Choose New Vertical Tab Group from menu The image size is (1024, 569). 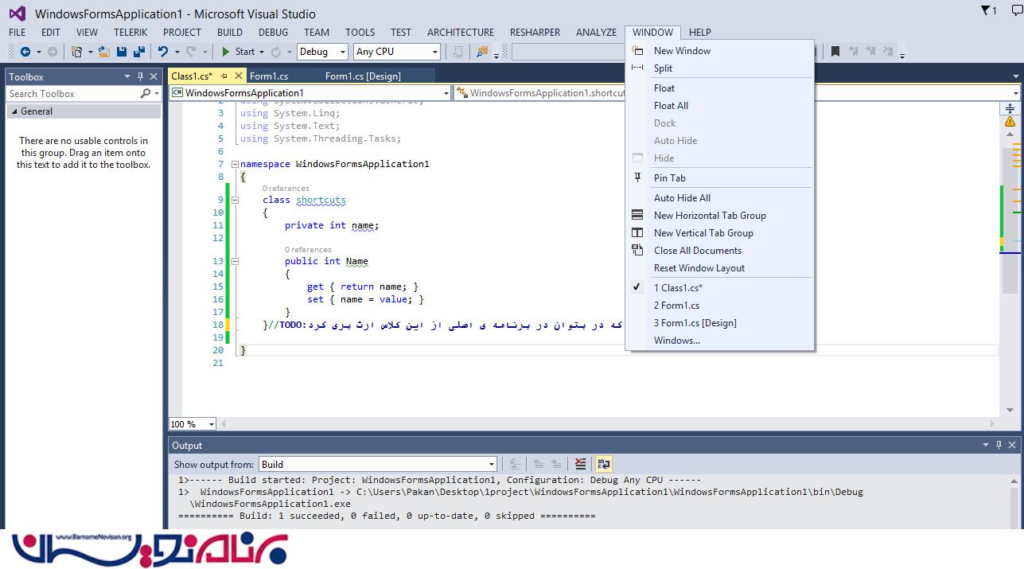(703, 233)
